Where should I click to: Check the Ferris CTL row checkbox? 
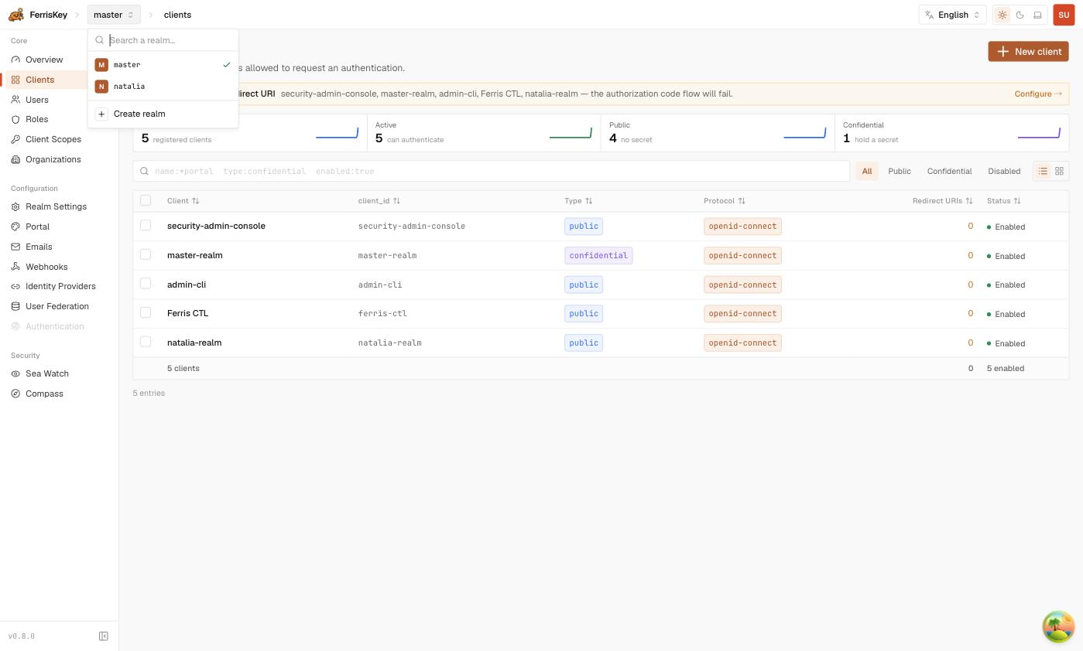coord(146,312)
